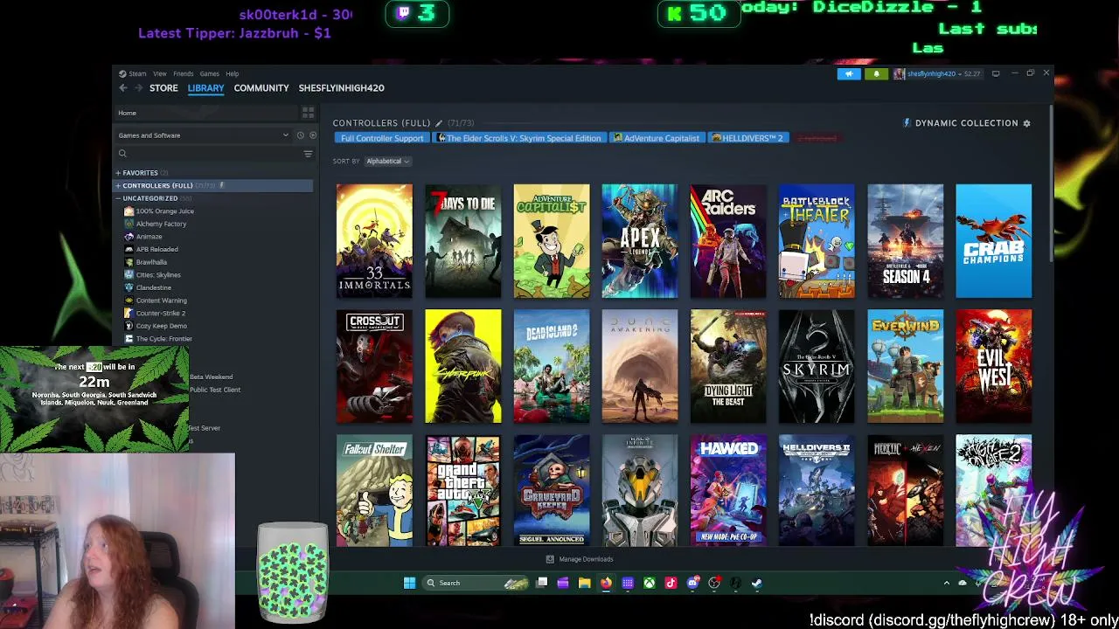Switch library to grid view icon beside Home
1119x629 pixels.
tap(308, 113)
